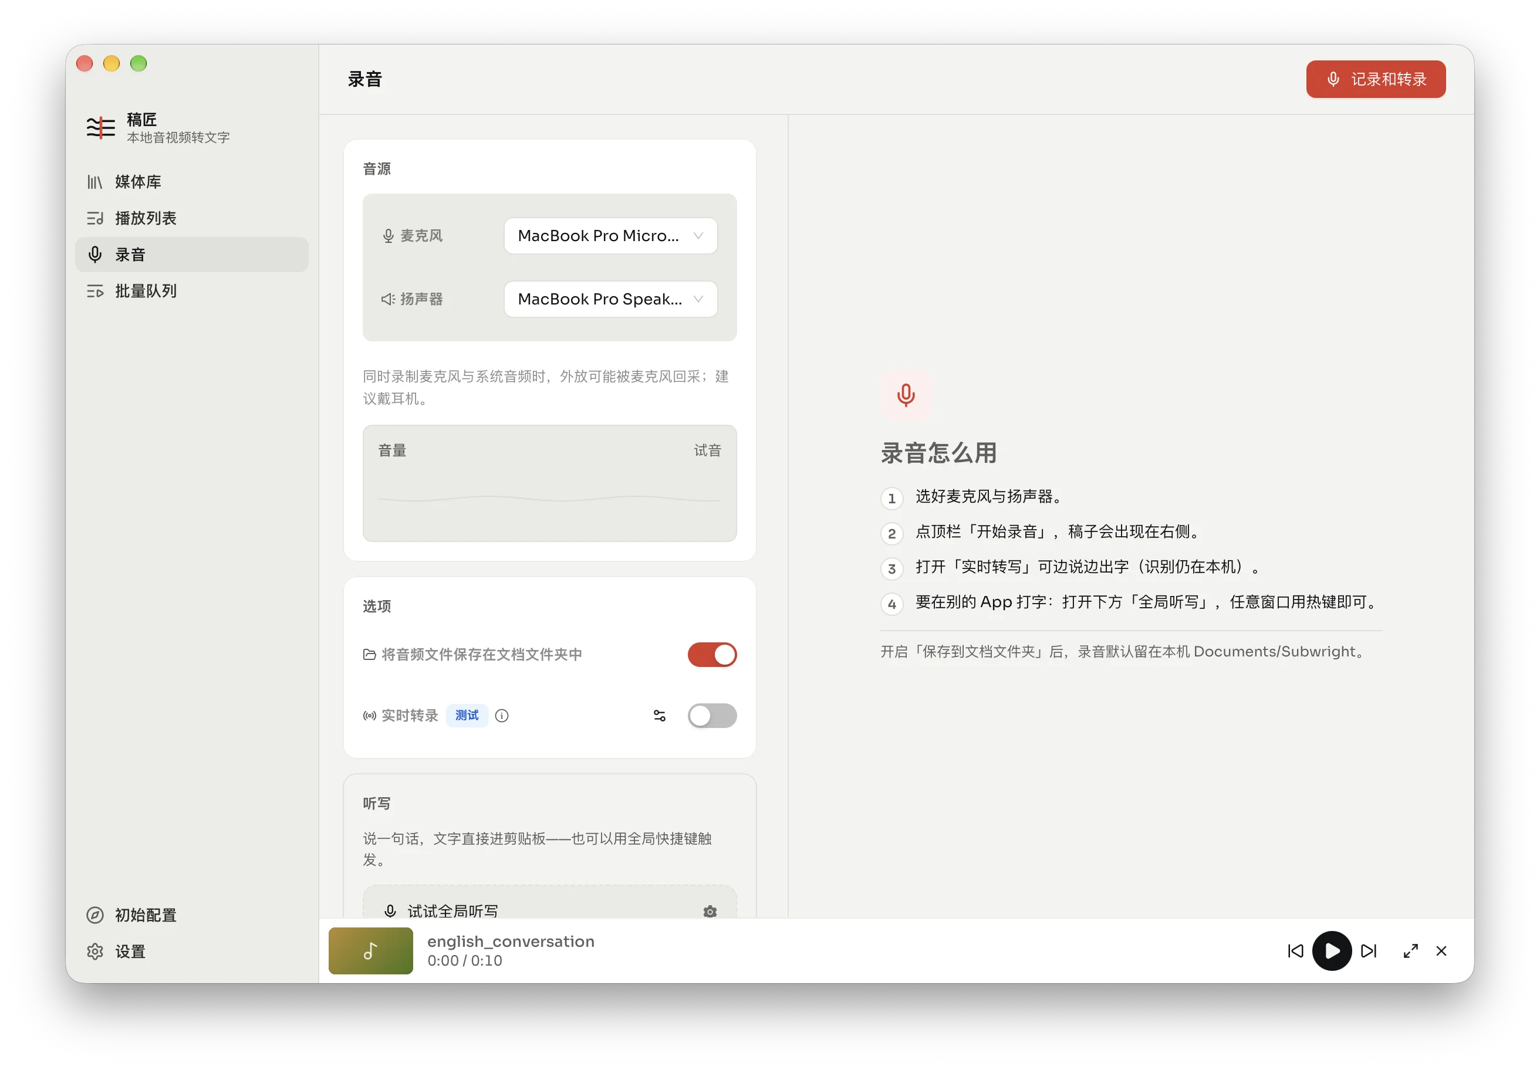Open 实时转录 adjustment sliders icon
This screenshot has height=1070, width=1540.
[x=659, y=715]
